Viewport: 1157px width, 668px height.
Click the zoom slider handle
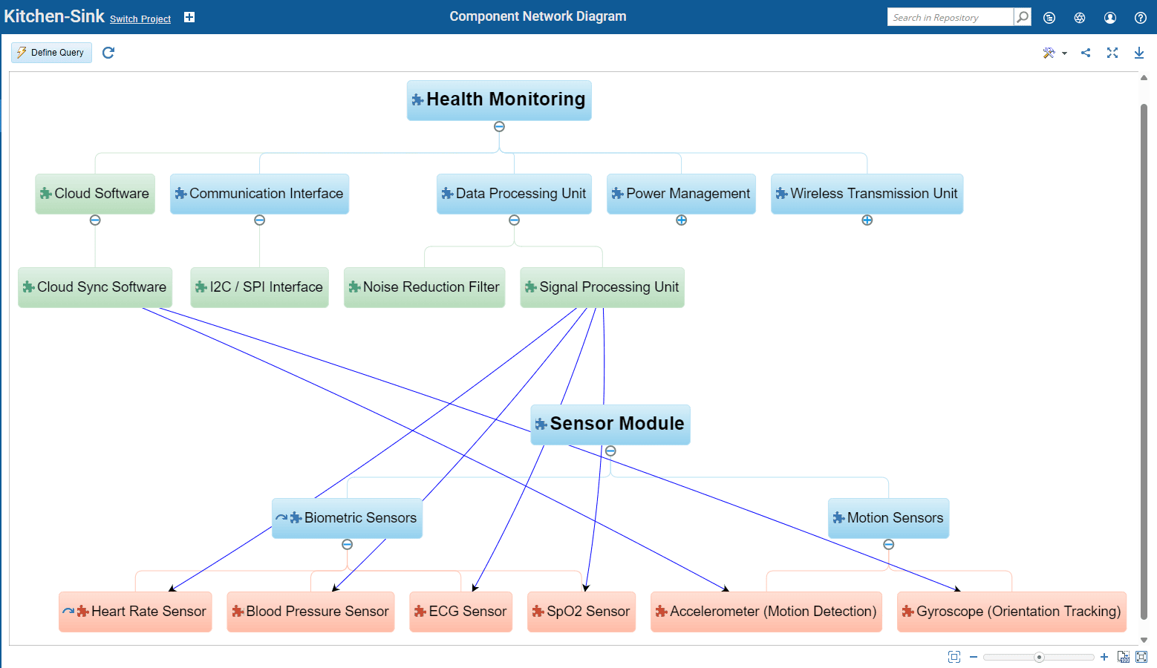point(1039,657)
